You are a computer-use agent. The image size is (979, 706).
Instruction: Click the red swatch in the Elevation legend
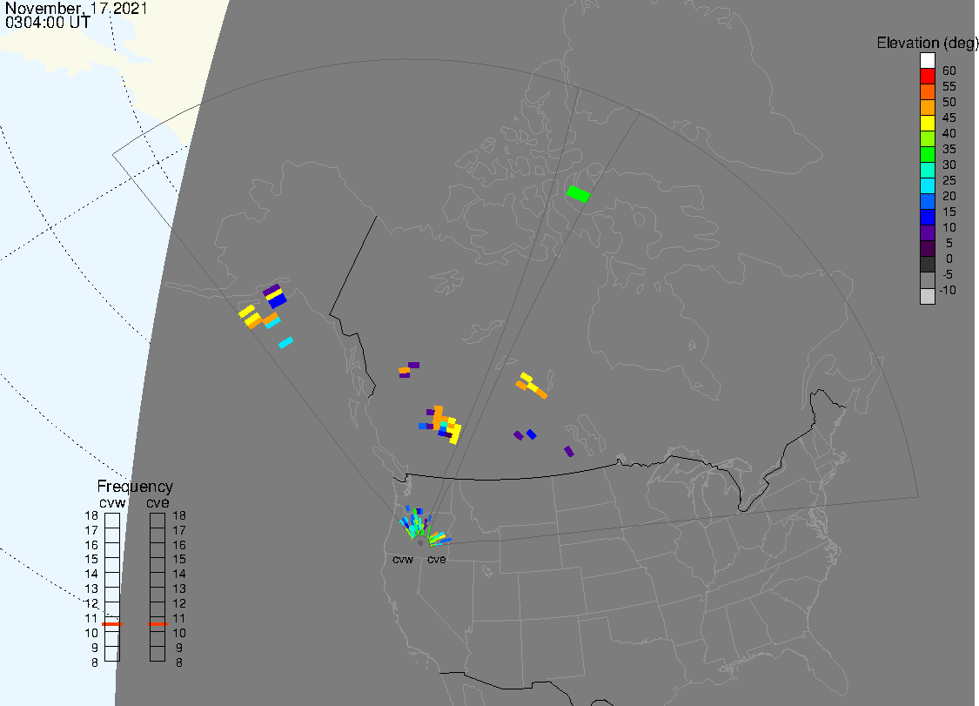pyautogui.click(x=928, y=77)
